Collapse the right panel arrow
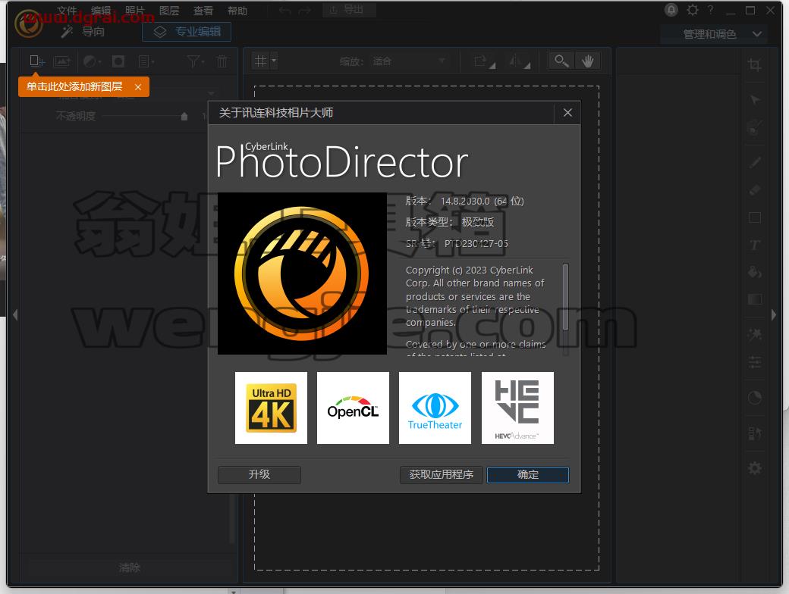 [773, 315]
